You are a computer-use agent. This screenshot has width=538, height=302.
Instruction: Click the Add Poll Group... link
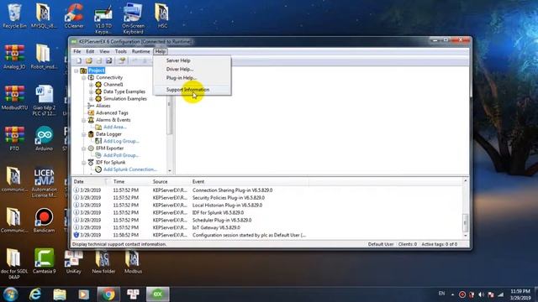(121, 155)
